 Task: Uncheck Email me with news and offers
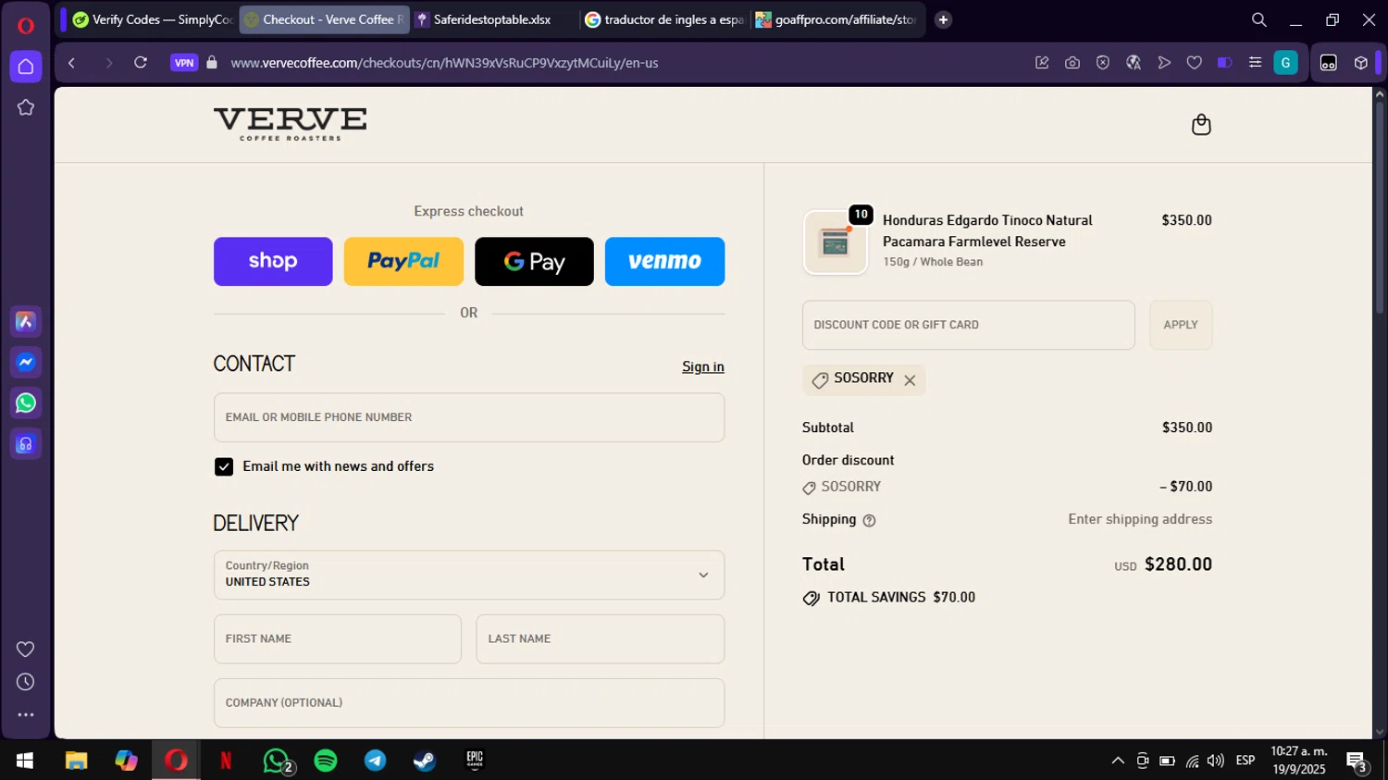224,466
